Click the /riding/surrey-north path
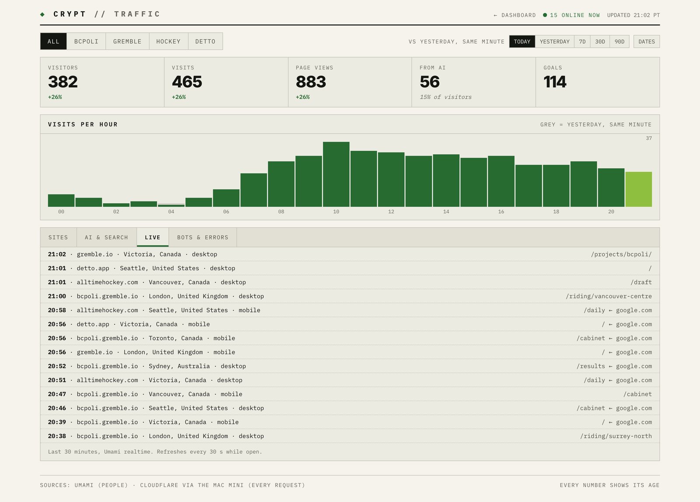700x502 pixels. (x=616, y=436)
